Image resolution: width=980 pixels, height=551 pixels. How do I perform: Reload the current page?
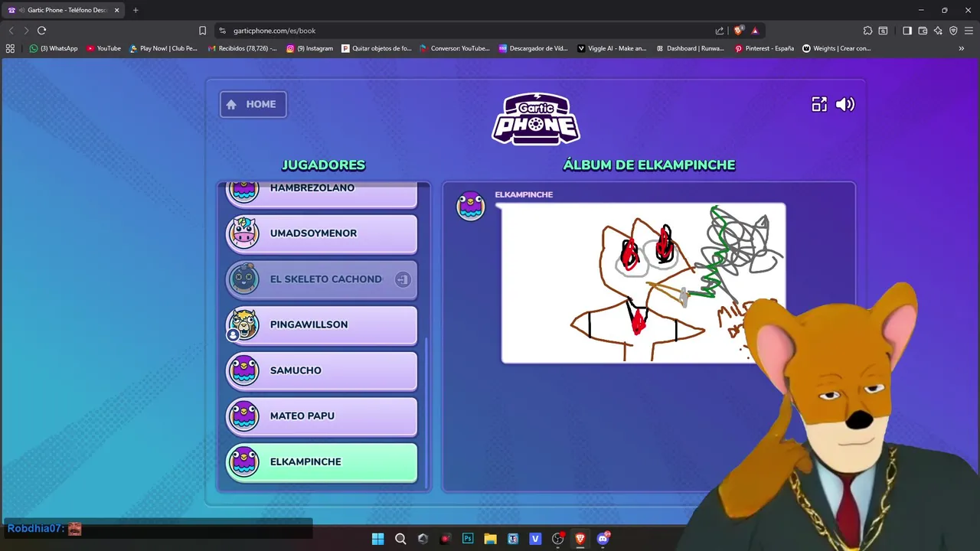click(41, 31)
